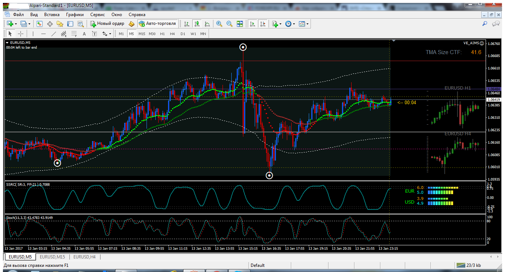Switch timeframe to H4
This screenshot has height=272, width=505.
[172, 34]
